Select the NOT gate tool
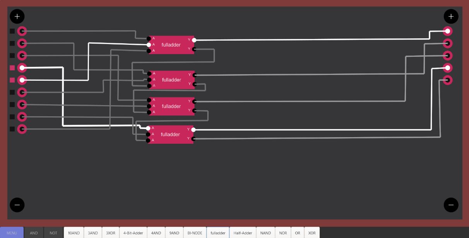Image resolution: width=469 pixels, height=238 pixels. pos(53,233)
